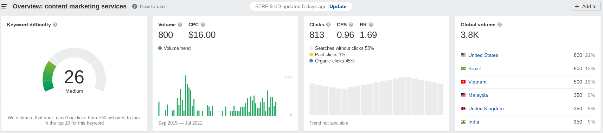Click the CPS help icon

pos(351,25)
